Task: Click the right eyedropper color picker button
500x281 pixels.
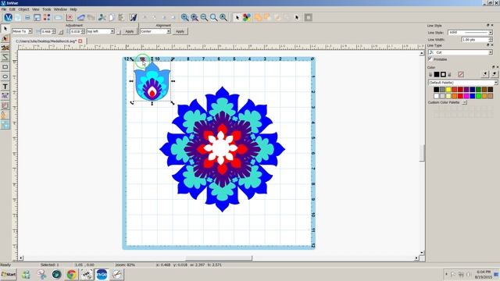Action: click(x=494, y=74)
